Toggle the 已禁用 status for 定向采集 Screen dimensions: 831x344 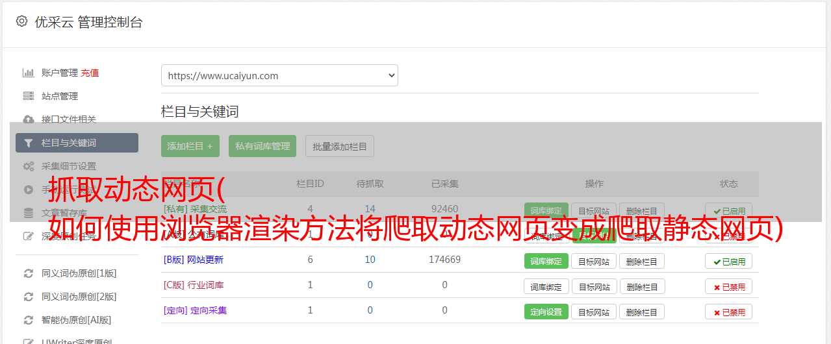point(728,312)
